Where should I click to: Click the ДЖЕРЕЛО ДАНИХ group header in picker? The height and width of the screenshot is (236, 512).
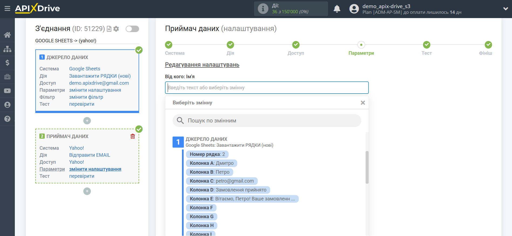207,139
